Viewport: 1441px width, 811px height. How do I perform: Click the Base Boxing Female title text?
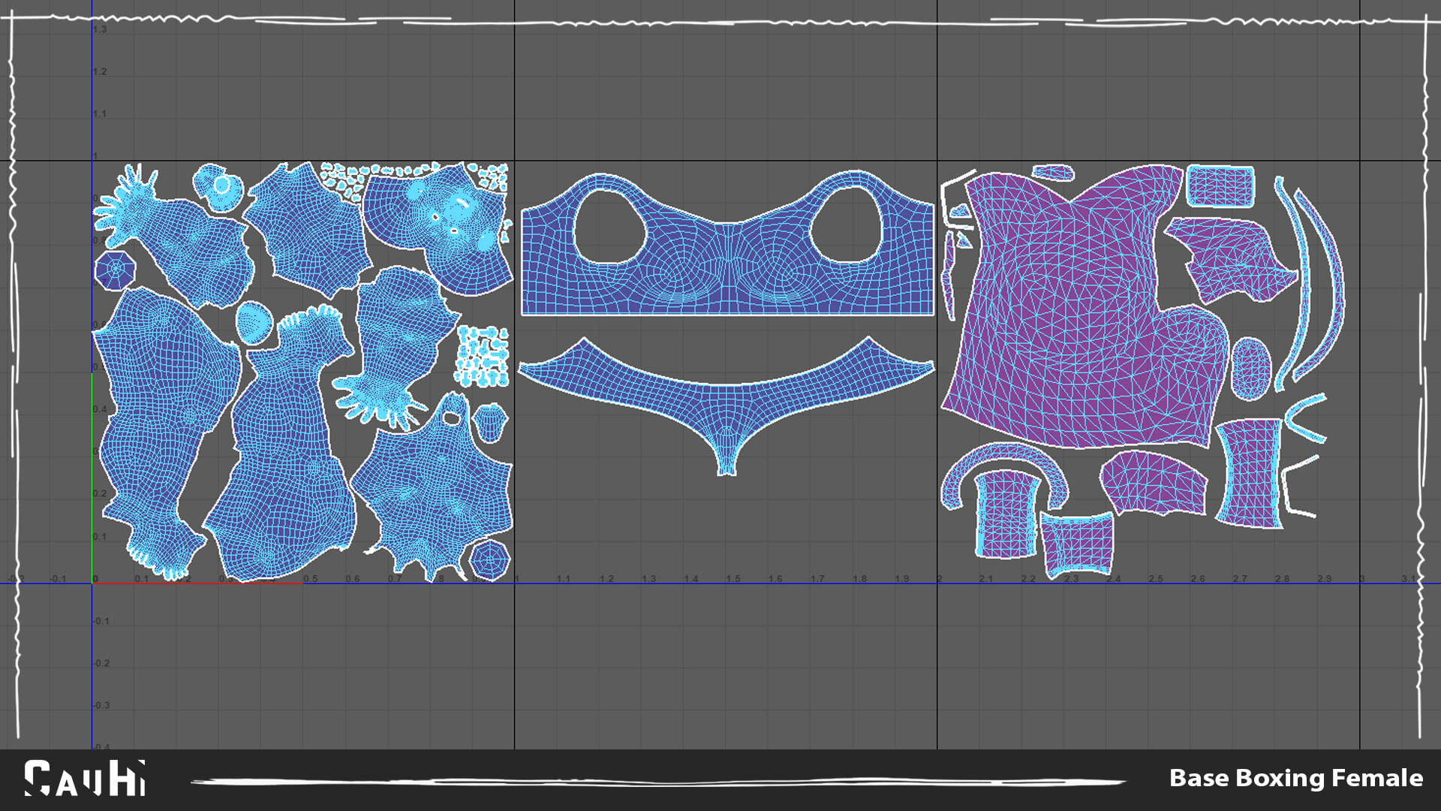pyautogui.click(x=1295, y=778)
